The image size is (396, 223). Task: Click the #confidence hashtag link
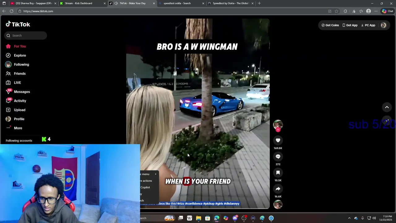click(193, 203)
